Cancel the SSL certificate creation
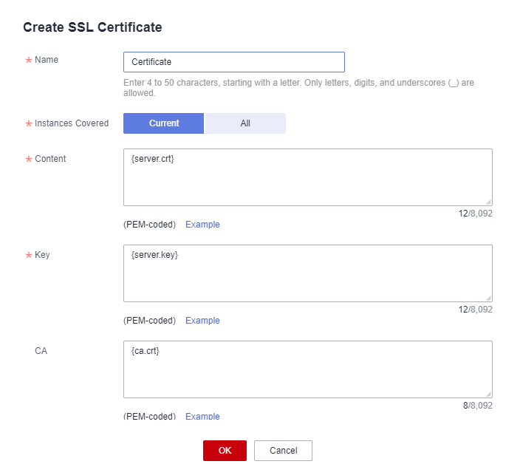This screenshot has width=520, height=464. [283, 451]
